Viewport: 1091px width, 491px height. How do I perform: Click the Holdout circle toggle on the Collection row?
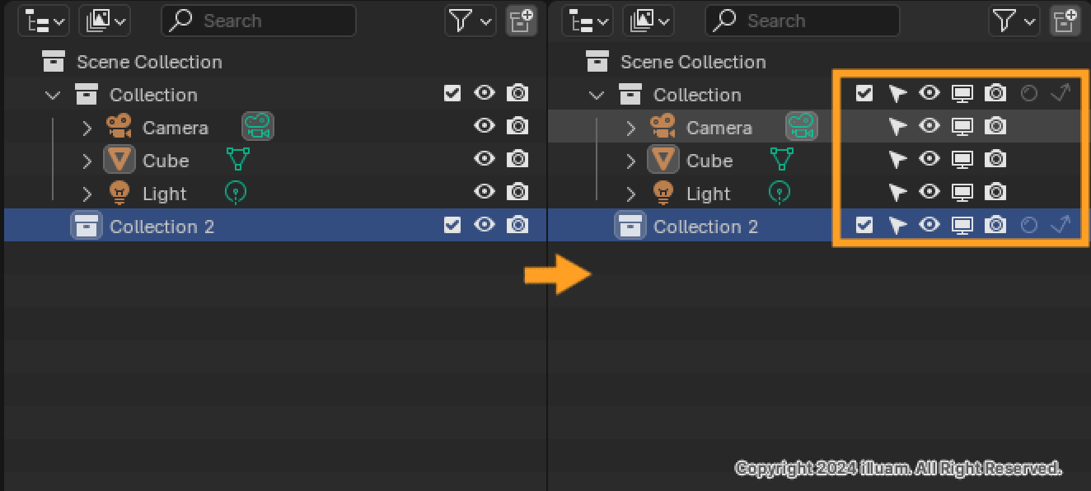click(1028, 93)
